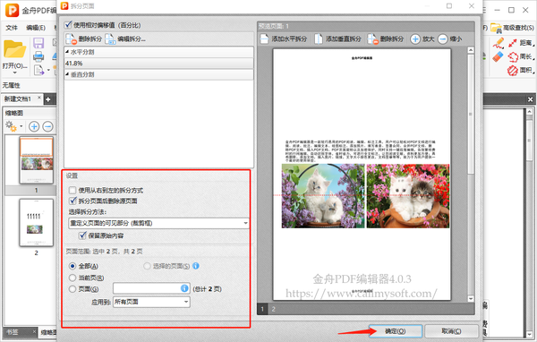Click the 取消(C) cancel button
Screen dimensions: 537x342
click(x=451, y=331)
